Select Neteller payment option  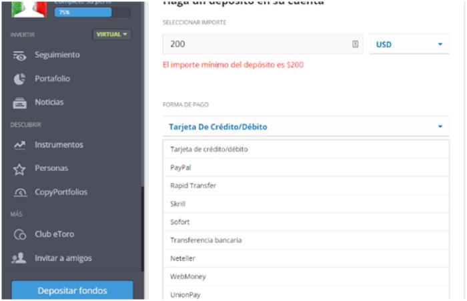tap(306, 258)
